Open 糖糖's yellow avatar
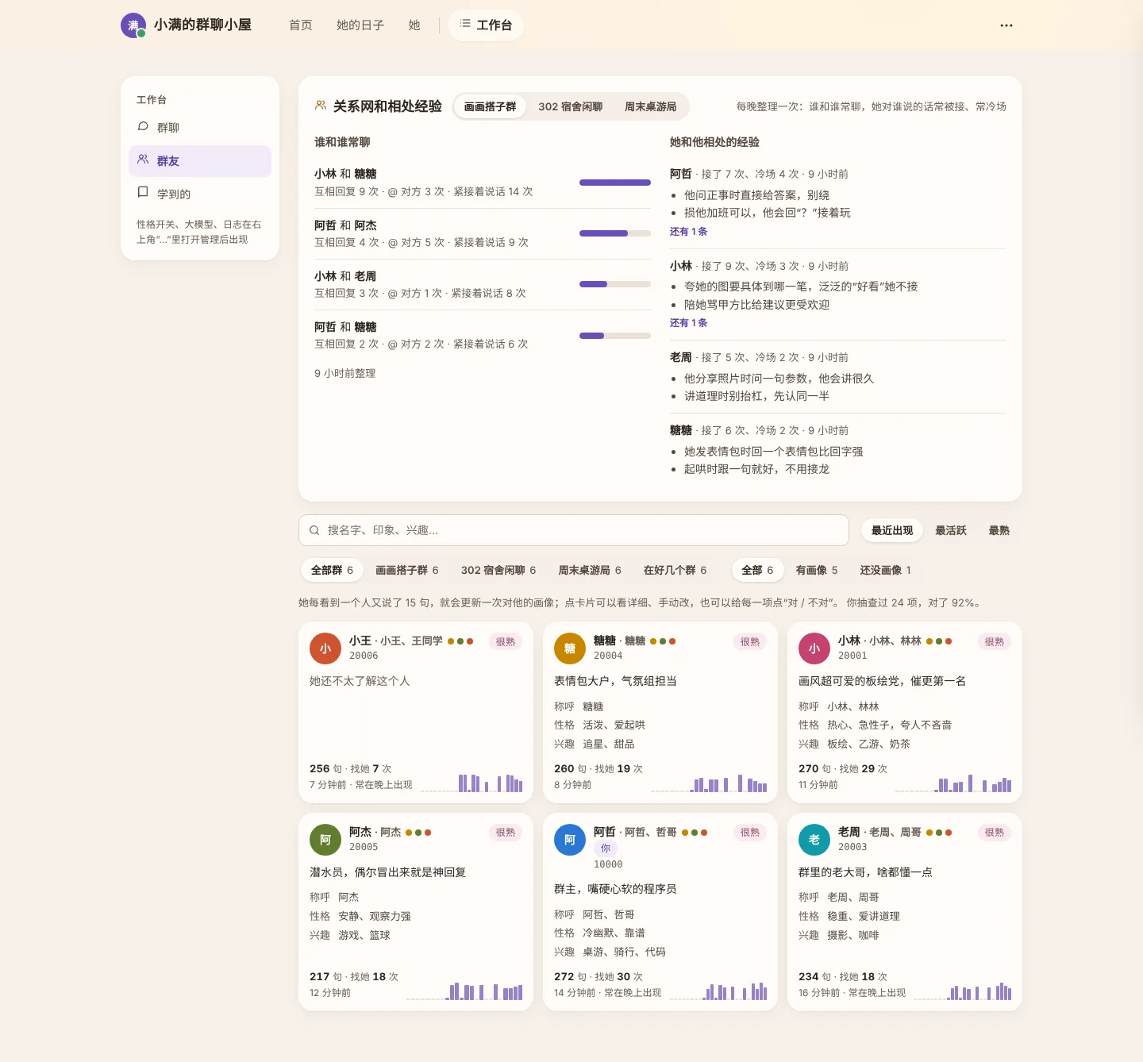Image resolution: width=1143 pixels, height=1062 pixels. pos(570,648)
